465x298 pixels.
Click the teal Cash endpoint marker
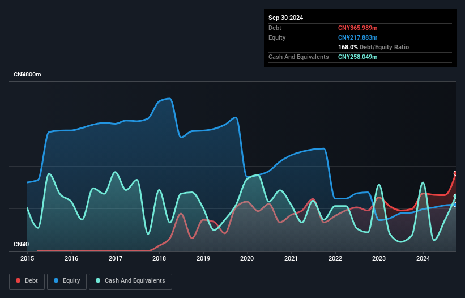pos(455,196)
